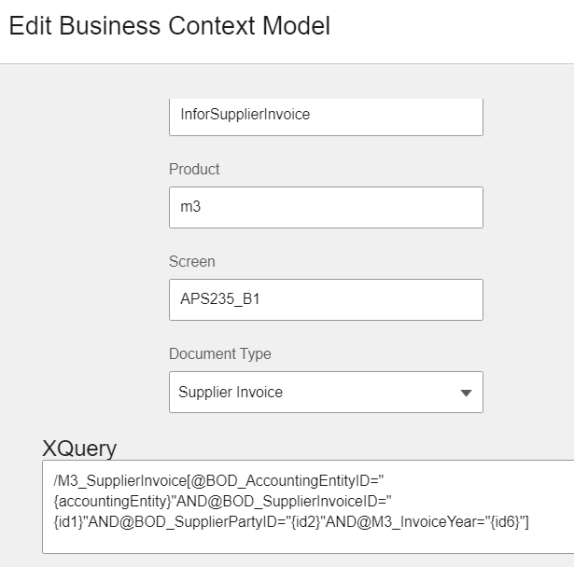Click the empty bottom area of XQuery box
This screenshot has height=567, width=574.
point(308,543)
